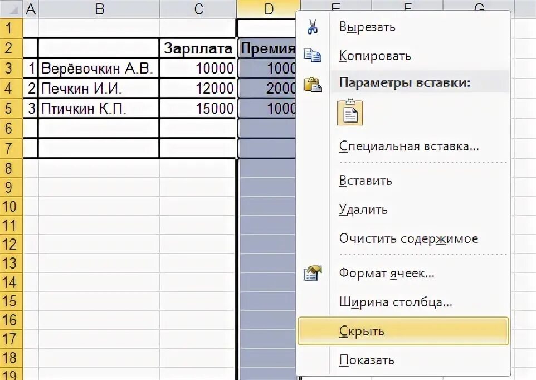Select row header 4

click(x=11, y=88)
